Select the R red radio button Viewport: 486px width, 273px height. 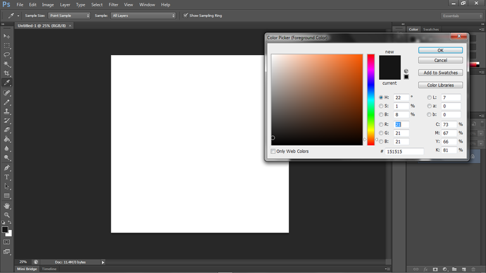(381, 124)
